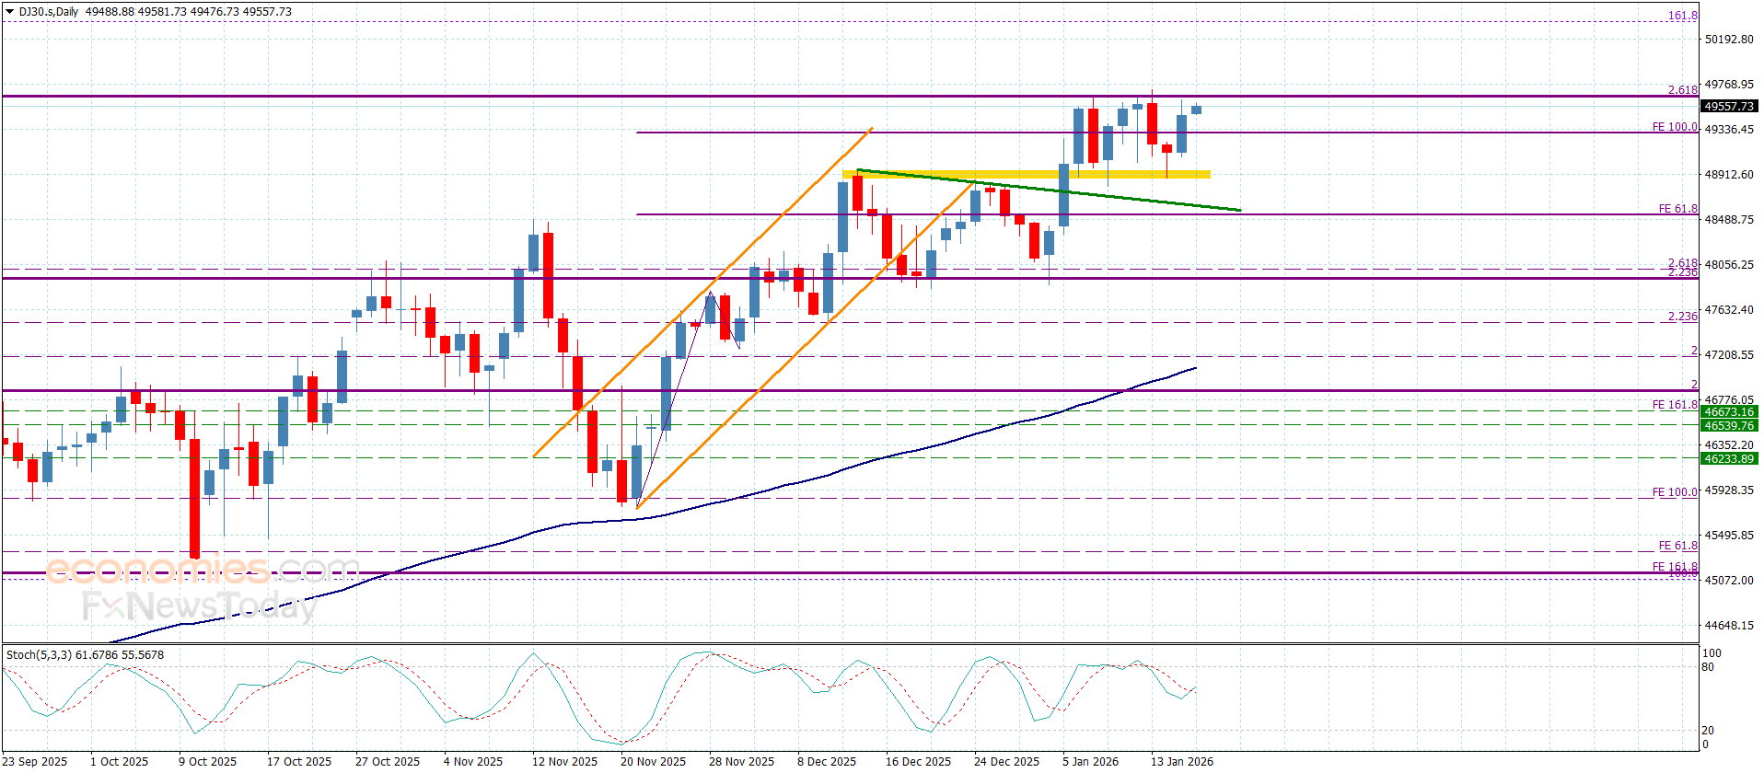1764x773 pixels.
Task: Click price axis label 48056.25
Action: (x=1729, y=265)
